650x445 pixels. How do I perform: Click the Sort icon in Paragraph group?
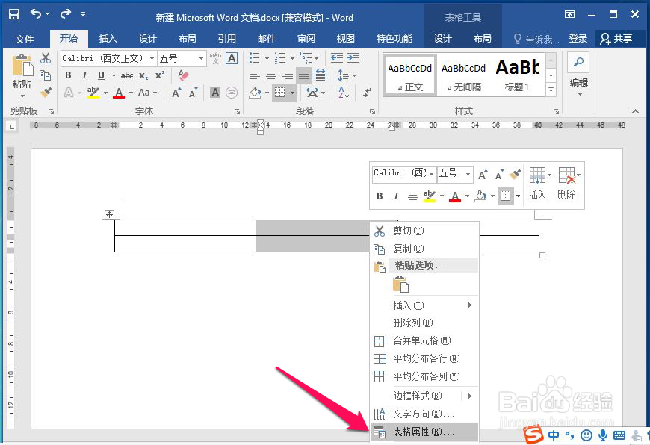(x=343, y=93)
